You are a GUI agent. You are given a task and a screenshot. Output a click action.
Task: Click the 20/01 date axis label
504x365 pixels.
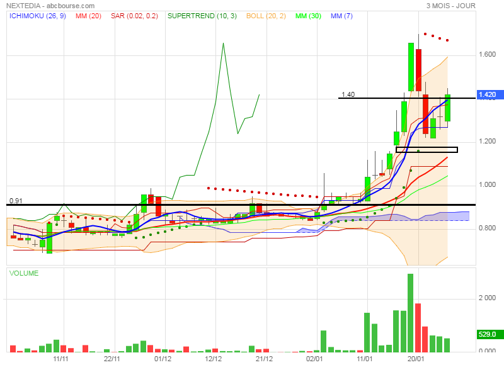click(x=416, y=359)
